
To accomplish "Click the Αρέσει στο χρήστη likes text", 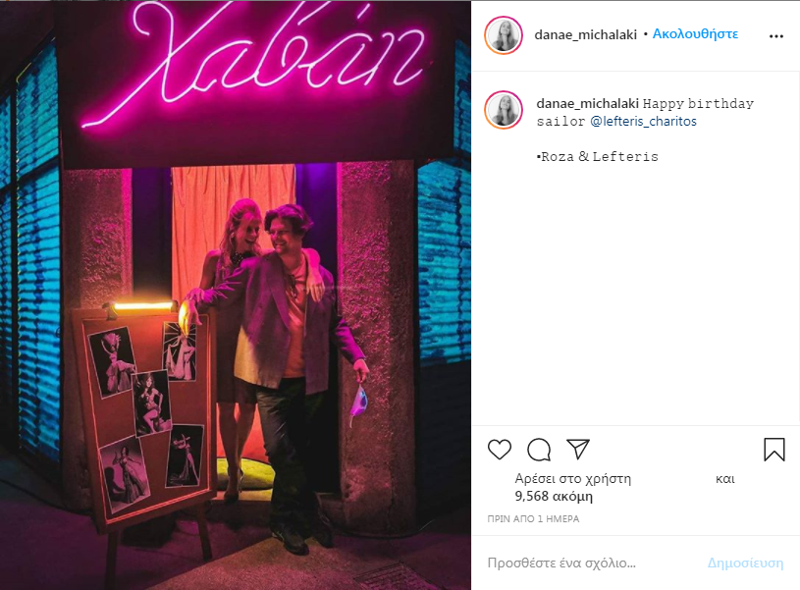I will click(573, 479).
